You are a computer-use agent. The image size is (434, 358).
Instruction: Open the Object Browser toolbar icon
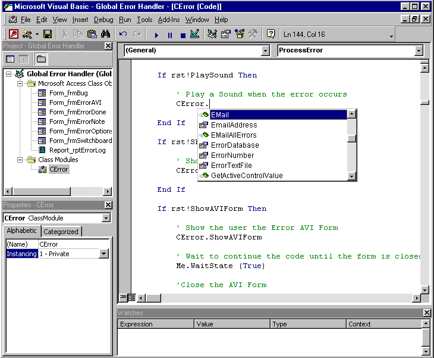click(240, 34)
